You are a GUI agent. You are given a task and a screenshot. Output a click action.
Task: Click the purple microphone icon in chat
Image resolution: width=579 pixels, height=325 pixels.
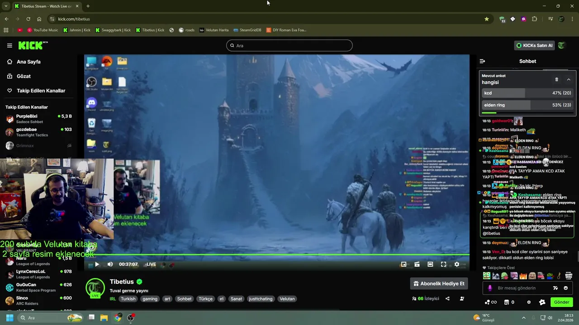click(x=490, y=288)
